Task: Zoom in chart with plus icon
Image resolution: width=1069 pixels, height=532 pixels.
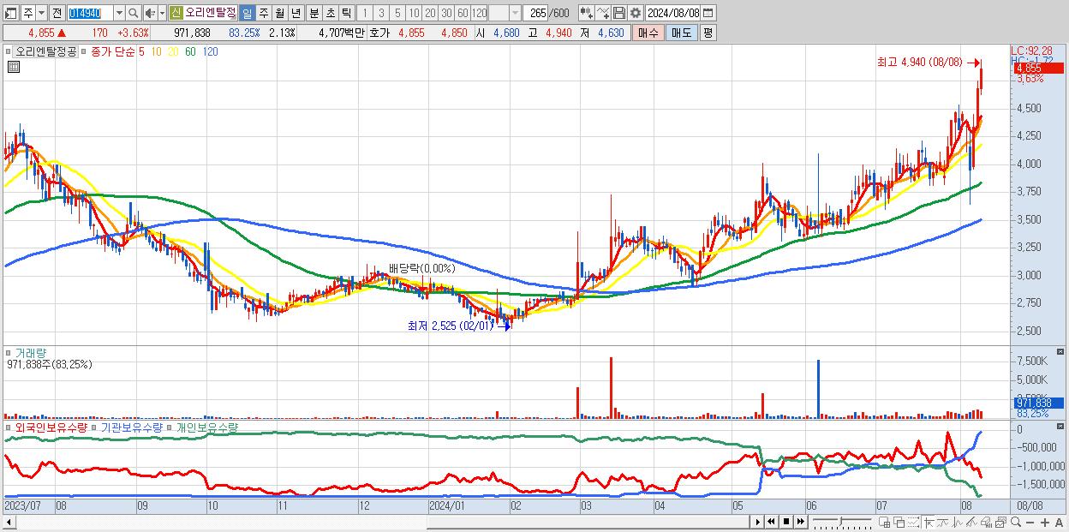Action: (1045, 522)
